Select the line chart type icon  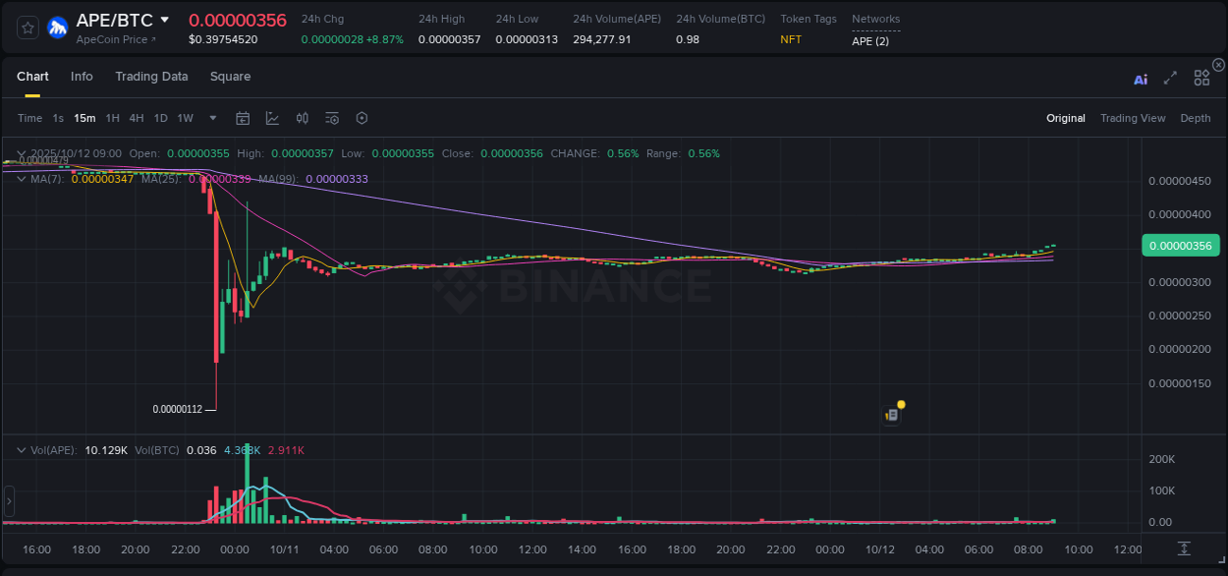[272, 118]
